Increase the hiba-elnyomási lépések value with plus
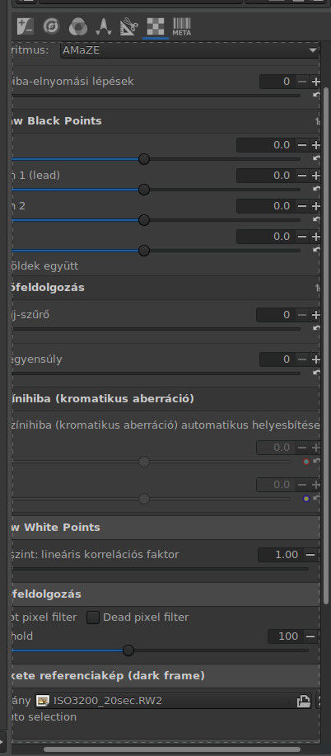Image resolution: width=331 pixels, height=756 pixels. pos(315,82)
